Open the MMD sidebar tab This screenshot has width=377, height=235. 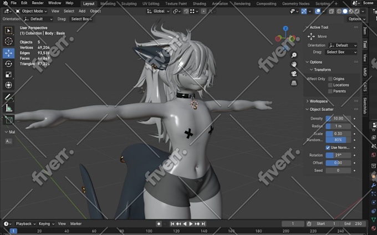[365, 72]
